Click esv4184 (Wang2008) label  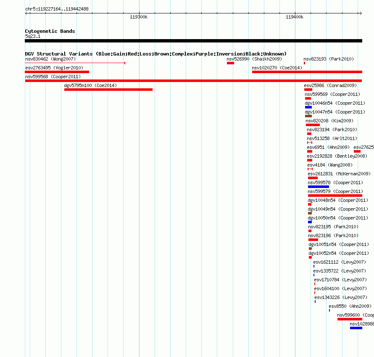(330, 165)
